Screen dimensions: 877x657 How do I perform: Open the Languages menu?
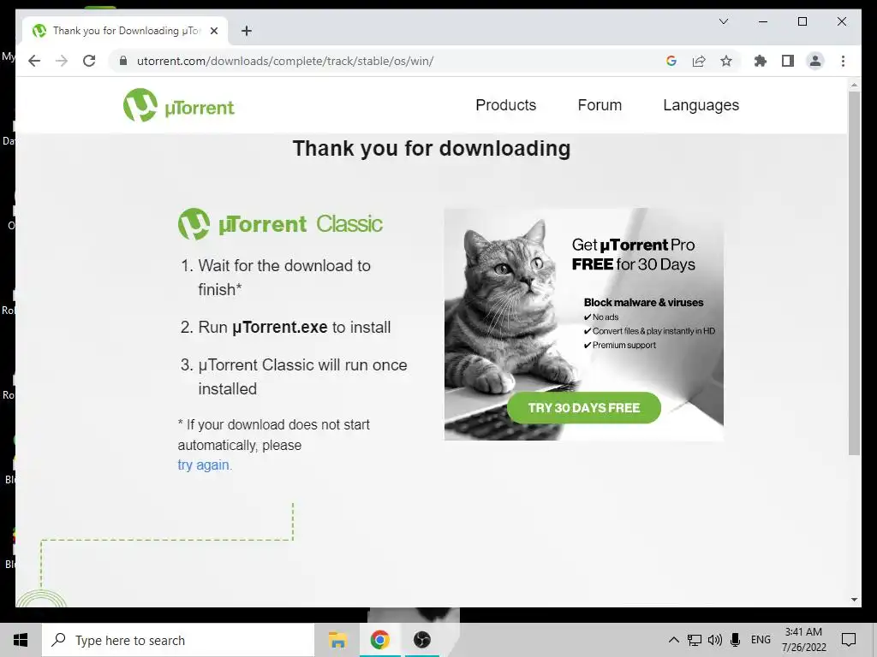701,105
